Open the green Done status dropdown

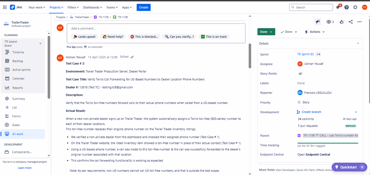click(266, 32)
